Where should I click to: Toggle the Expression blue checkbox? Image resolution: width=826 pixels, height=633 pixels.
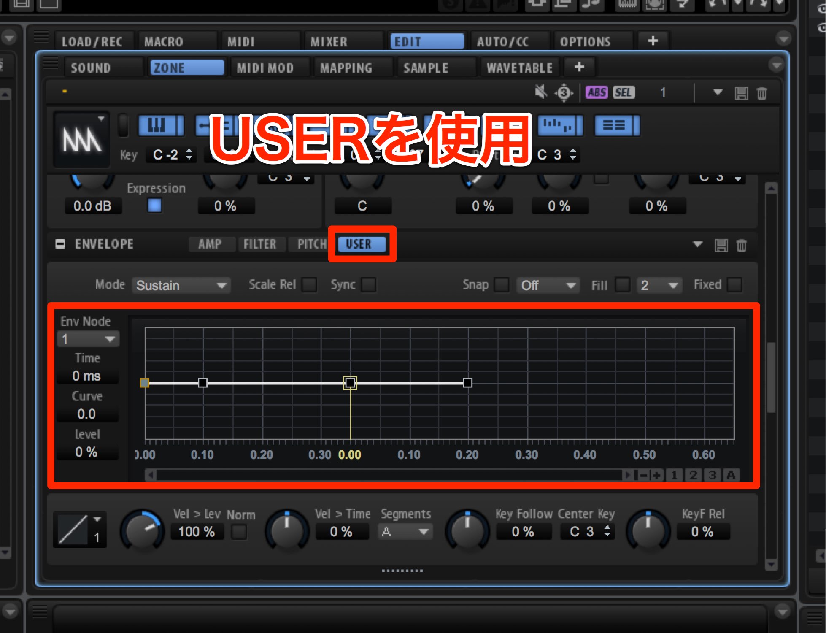[154, 206]
